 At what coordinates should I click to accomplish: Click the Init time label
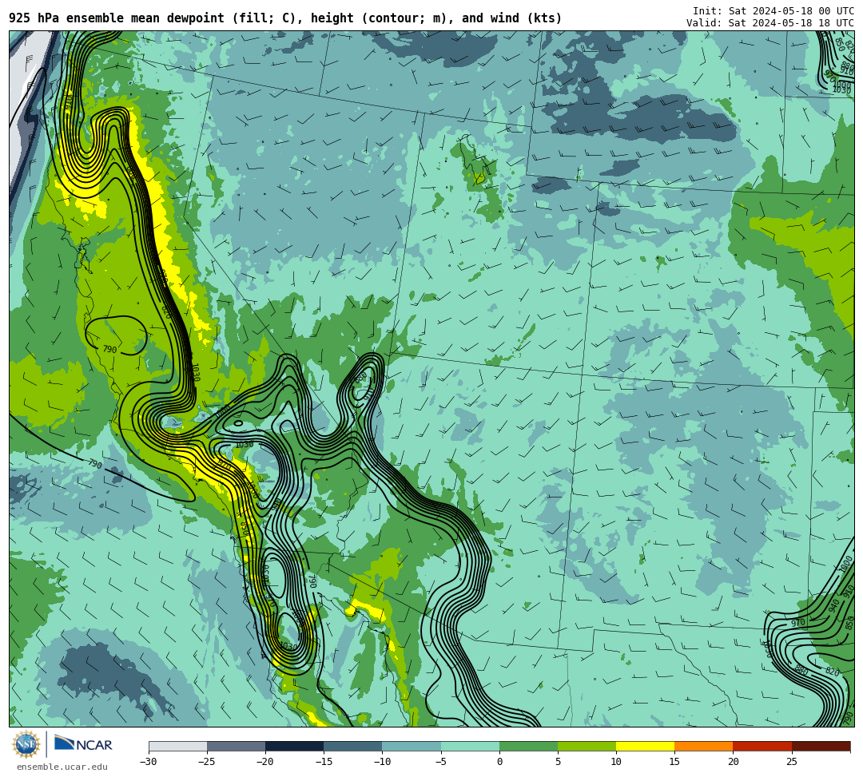coord(774,11)
